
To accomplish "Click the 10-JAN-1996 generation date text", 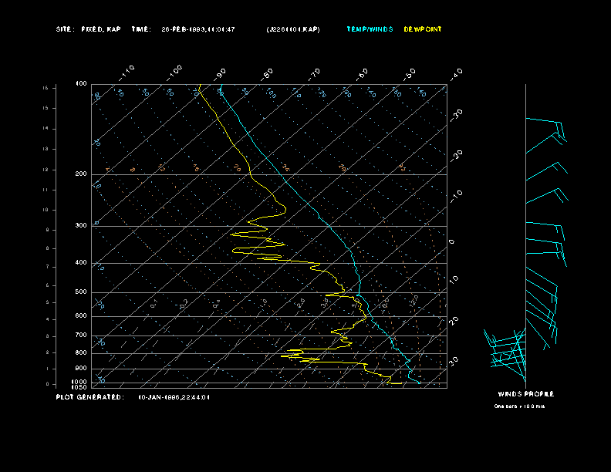I will (174, 397).
